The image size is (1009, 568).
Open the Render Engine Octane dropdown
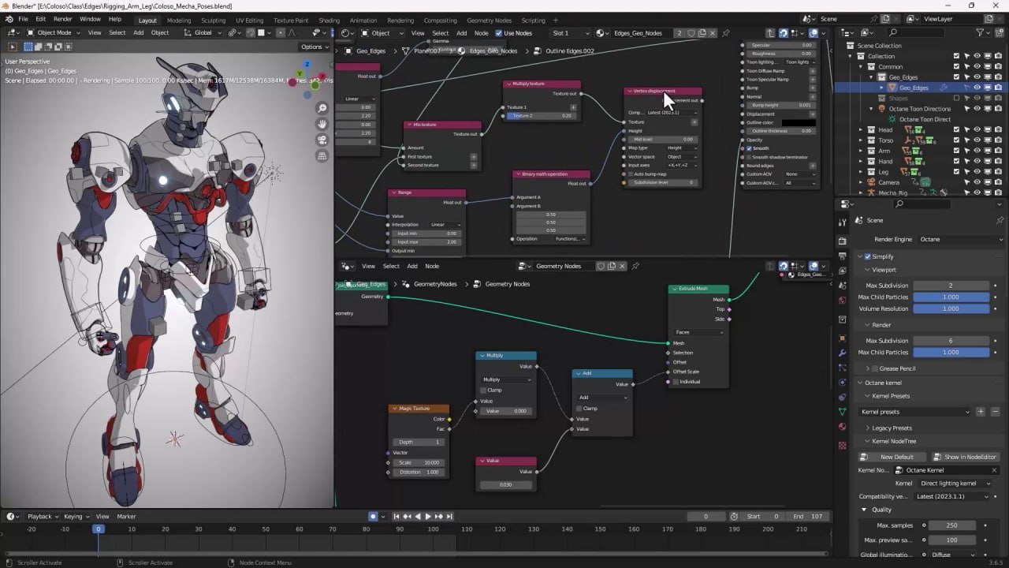pos(961,239)
